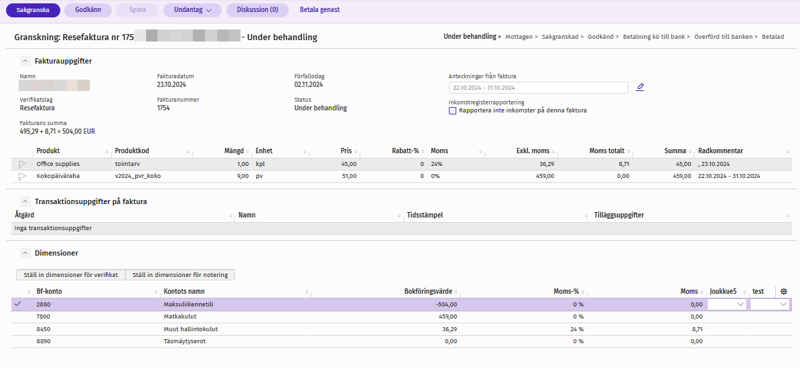Click invoice total '495,29 + 8,71 = 504,00 EUR'

point(57,132)
